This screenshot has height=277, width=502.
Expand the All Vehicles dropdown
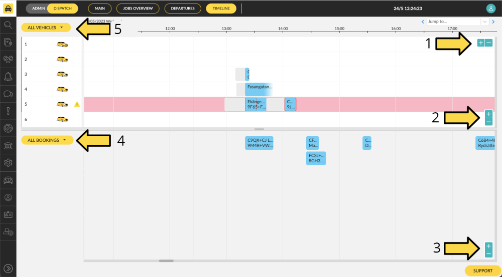[x=46, y=28]
